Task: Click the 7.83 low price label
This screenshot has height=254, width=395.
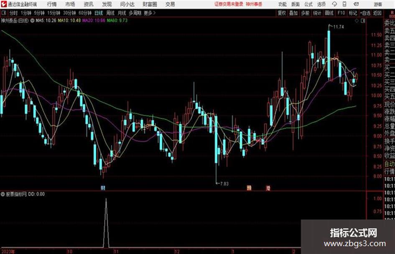Action: pyautogui.click(x=224, y=184)
